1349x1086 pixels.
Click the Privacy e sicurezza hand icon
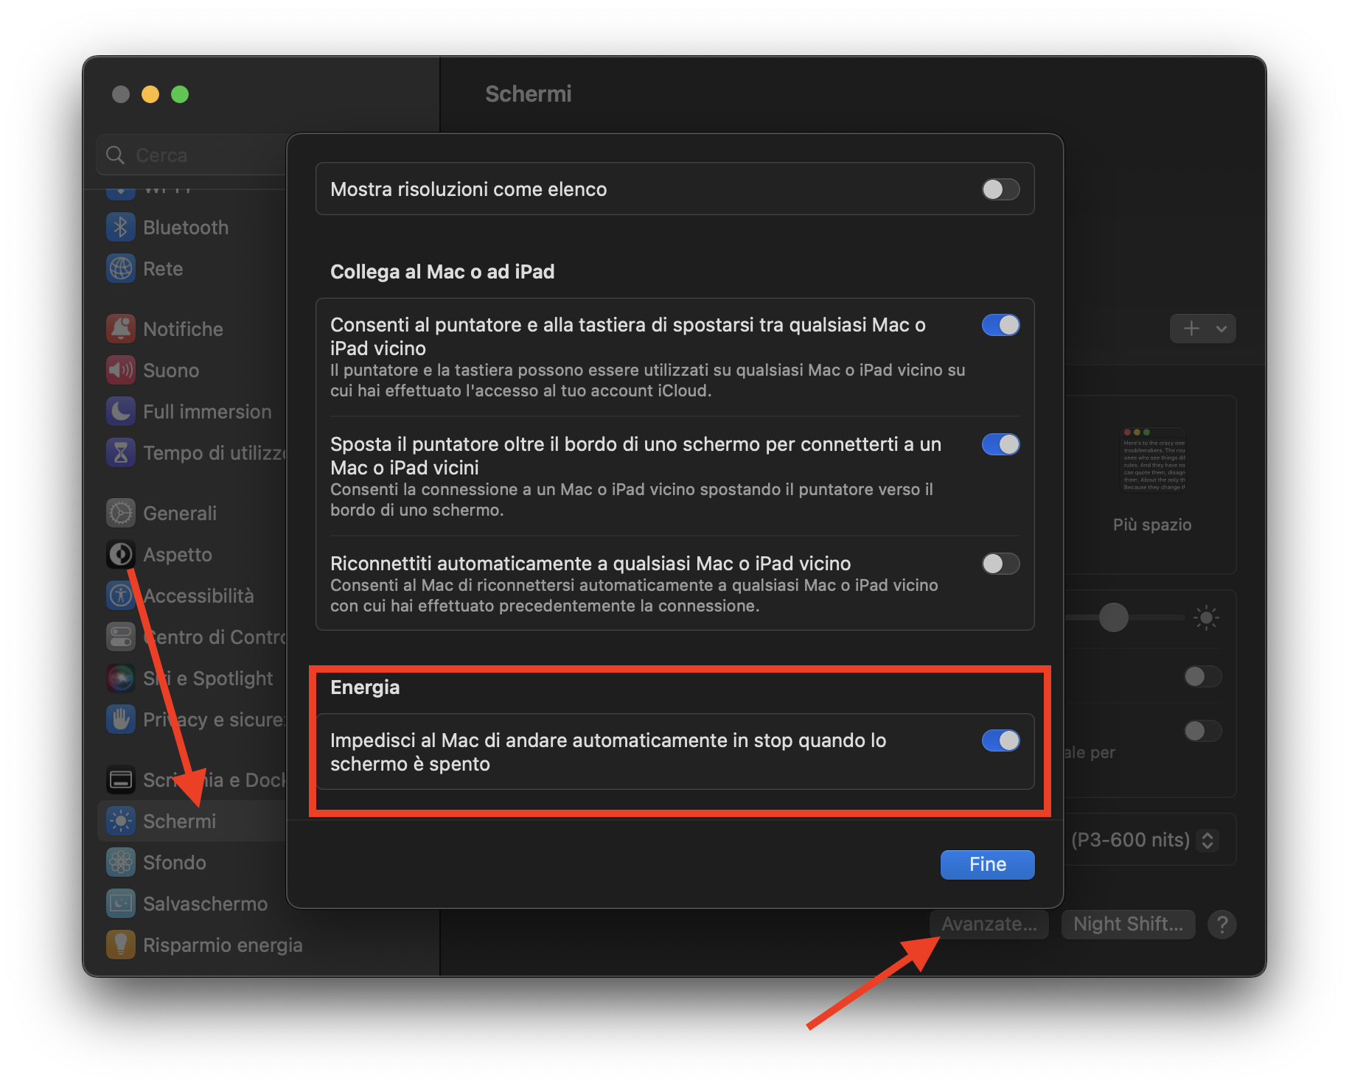tap(121, 719)
